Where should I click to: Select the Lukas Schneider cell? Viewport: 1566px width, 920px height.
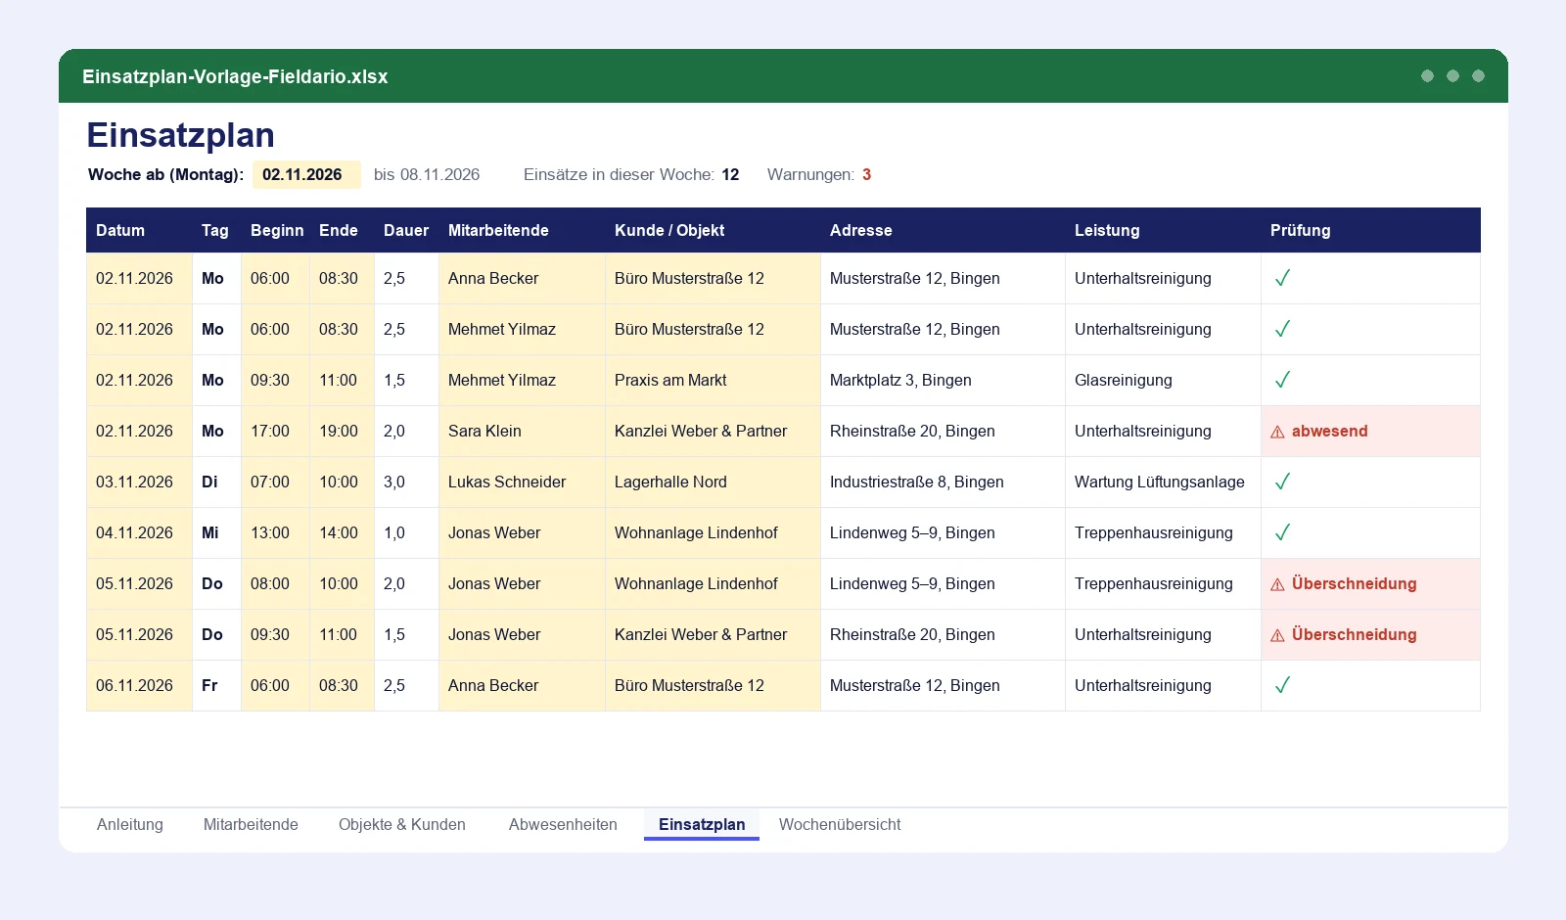coord(522,482)
